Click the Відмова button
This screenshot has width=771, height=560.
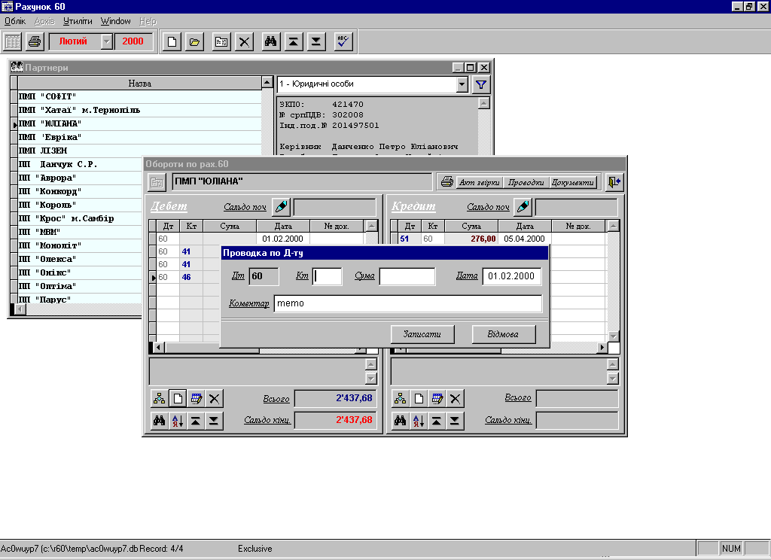504,334
